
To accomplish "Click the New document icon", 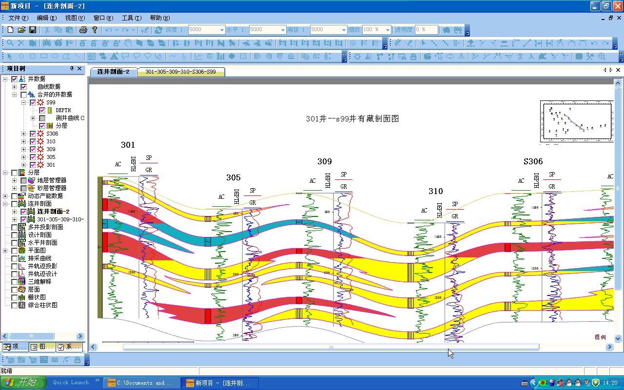I will tap(10, 30).
